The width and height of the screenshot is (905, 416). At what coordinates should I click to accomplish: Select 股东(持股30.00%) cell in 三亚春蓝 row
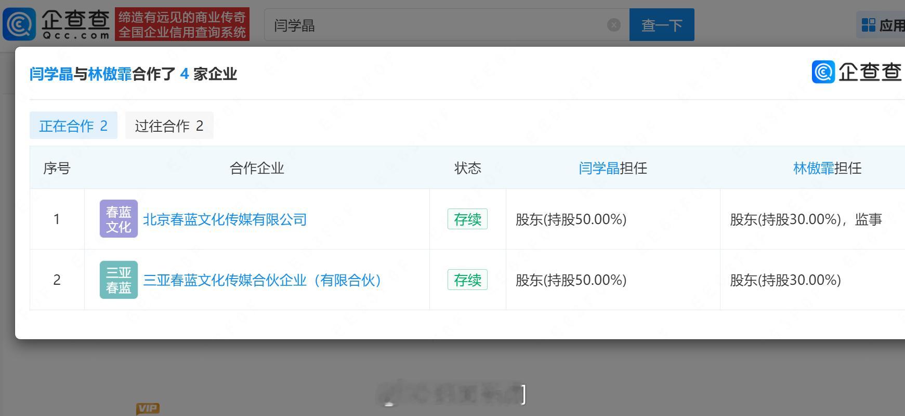(x=812, y=280)
